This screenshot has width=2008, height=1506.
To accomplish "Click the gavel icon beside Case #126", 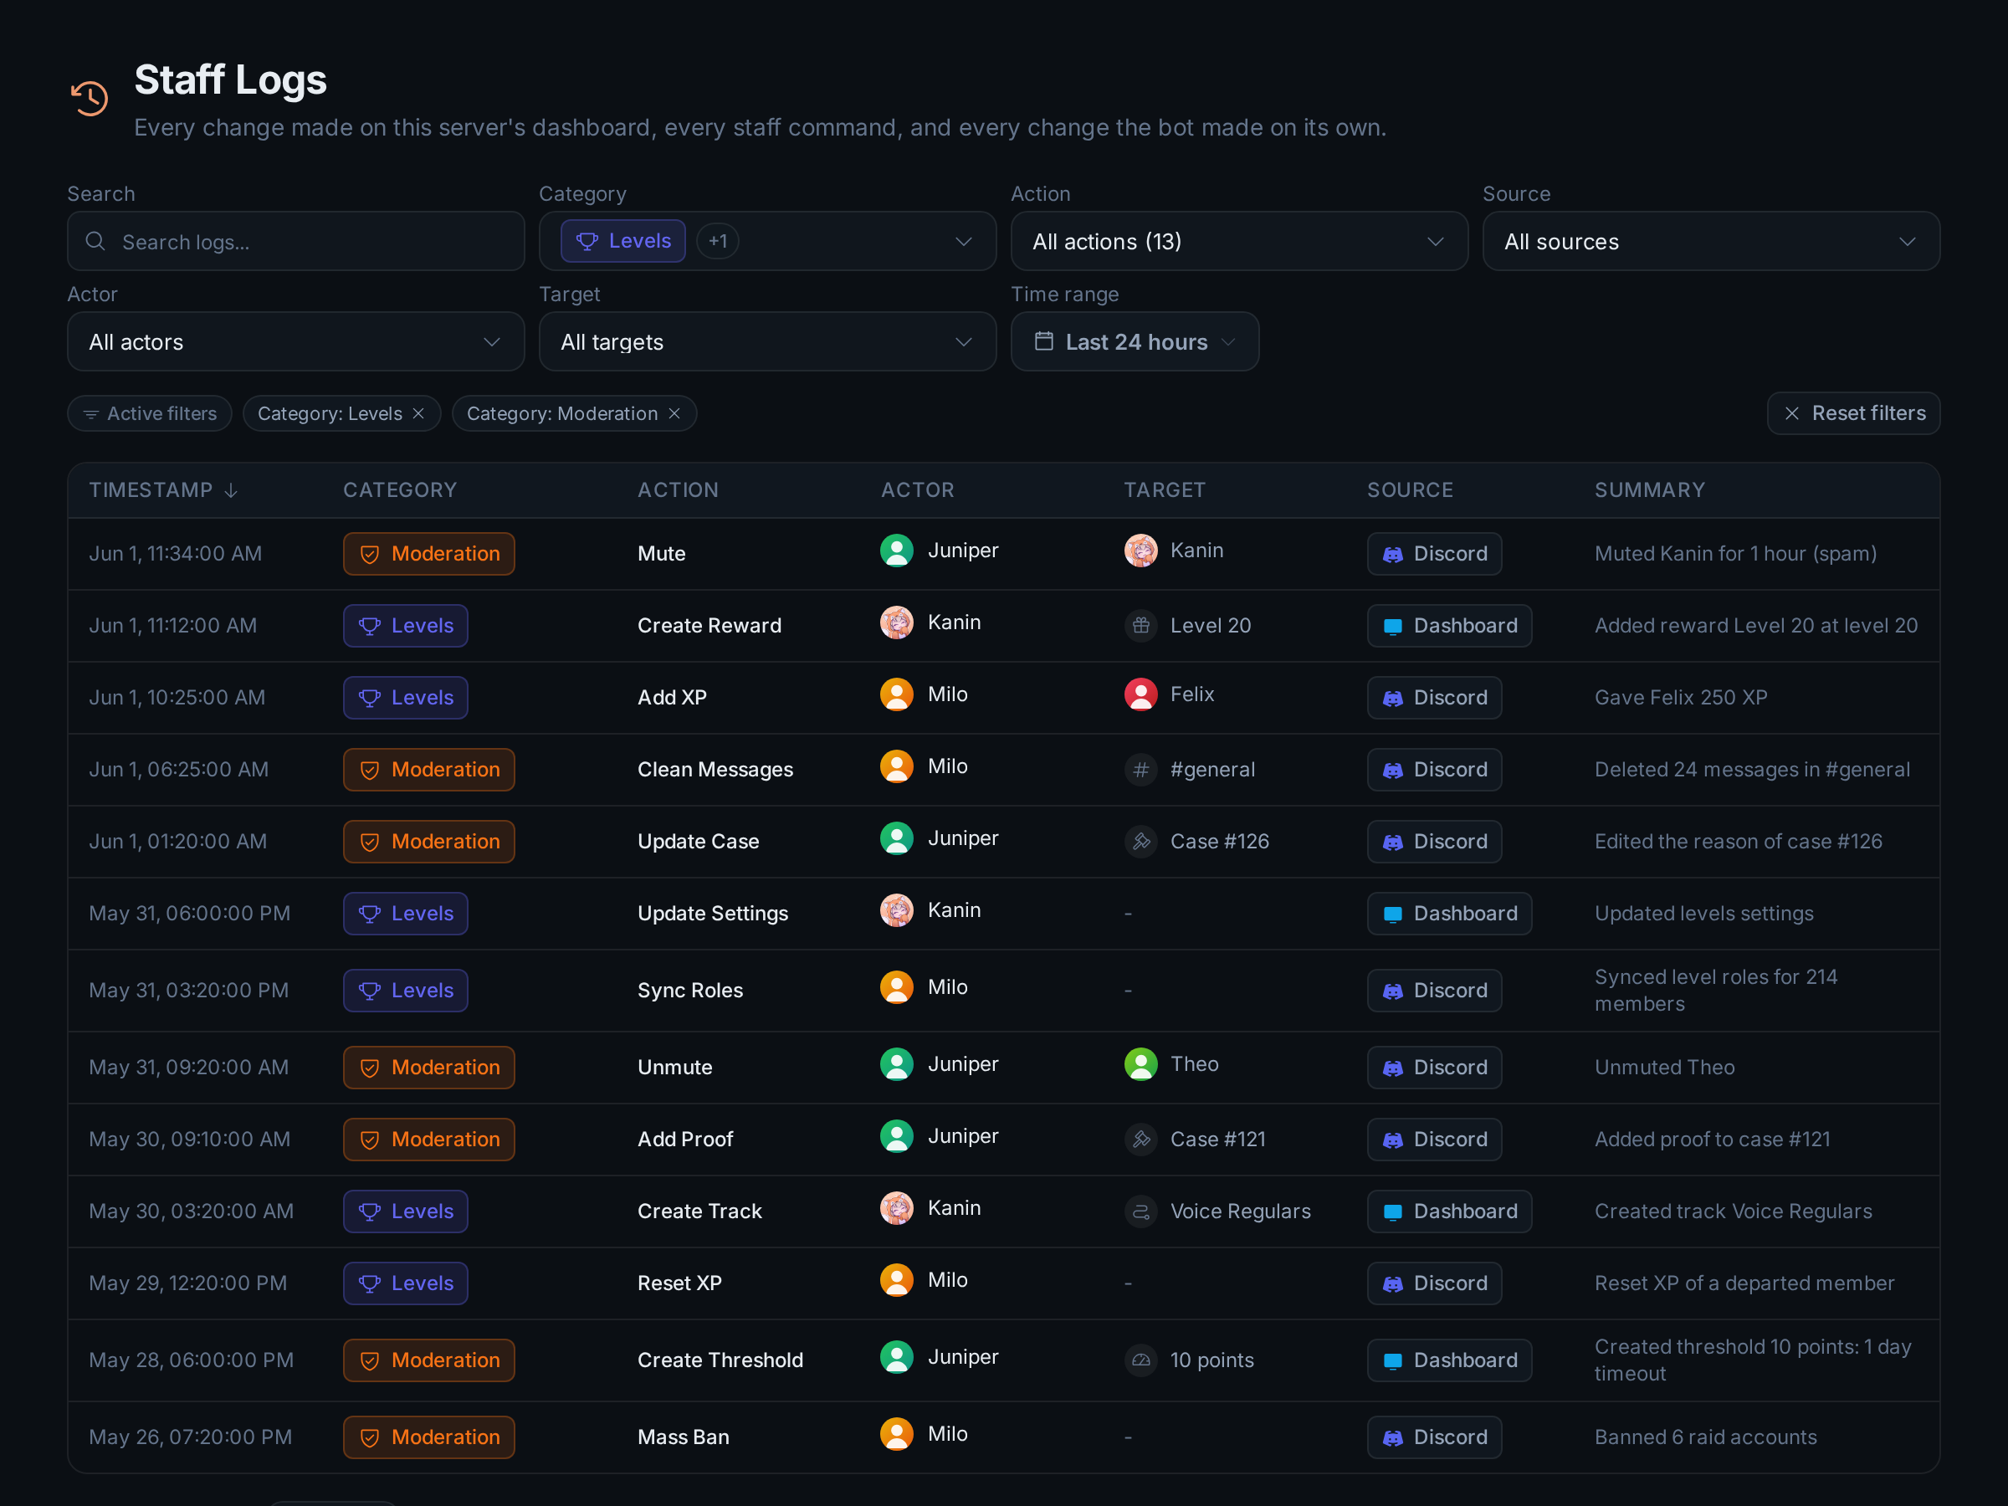I will coord(1141,842).
